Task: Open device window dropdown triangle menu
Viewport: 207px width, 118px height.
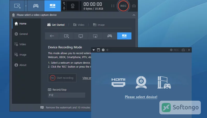Action: coord(94,50)
